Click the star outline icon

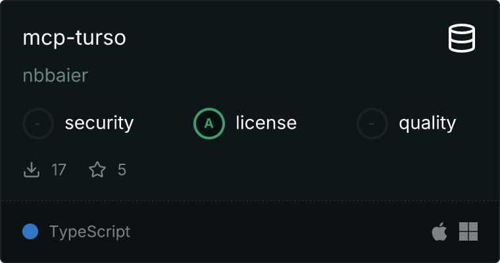(x=97, y=170)
